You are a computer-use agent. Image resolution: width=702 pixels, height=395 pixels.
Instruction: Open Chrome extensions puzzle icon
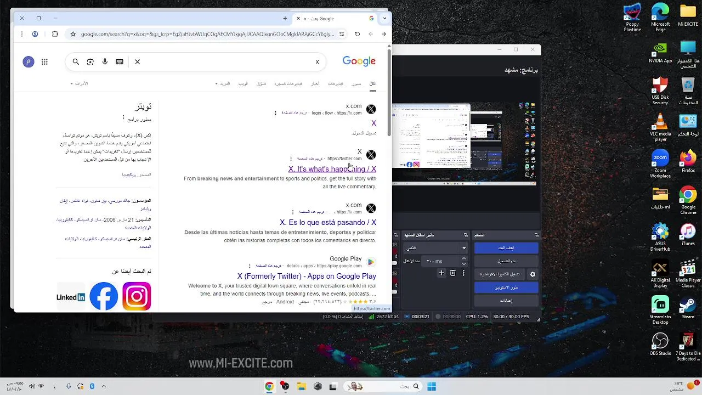coord(55,34)
